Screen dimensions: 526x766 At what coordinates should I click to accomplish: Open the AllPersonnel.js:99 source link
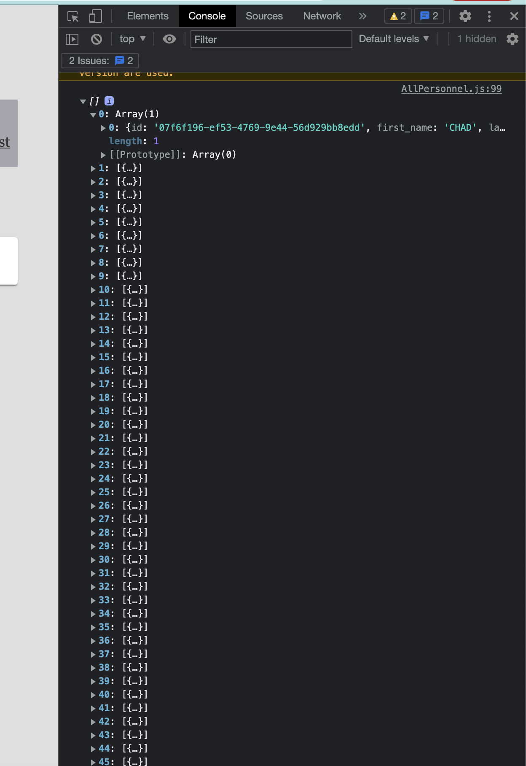pos(451,89)
